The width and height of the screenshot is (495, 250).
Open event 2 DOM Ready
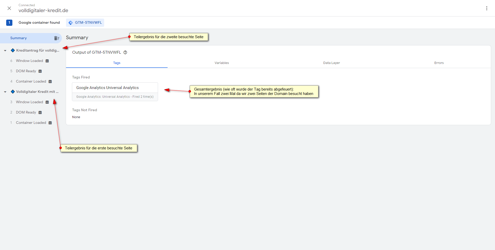click(26, 112)
